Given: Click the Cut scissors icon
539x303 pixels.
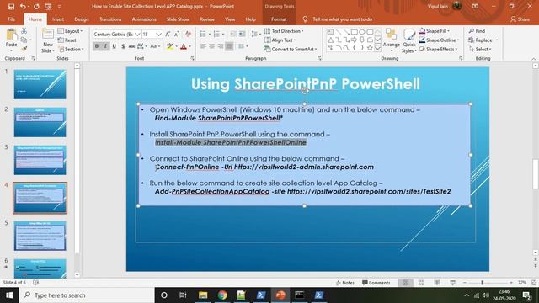Looking at the screenshot, I should pos(24,31).
